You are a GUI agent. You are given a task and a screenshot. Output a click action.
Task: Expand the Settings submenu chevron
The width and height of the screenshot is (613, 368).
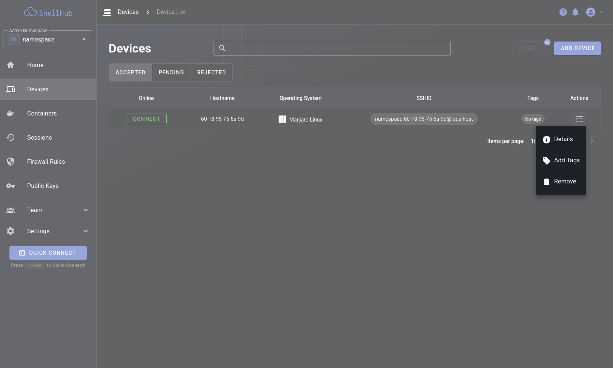(x=86, y=231)
